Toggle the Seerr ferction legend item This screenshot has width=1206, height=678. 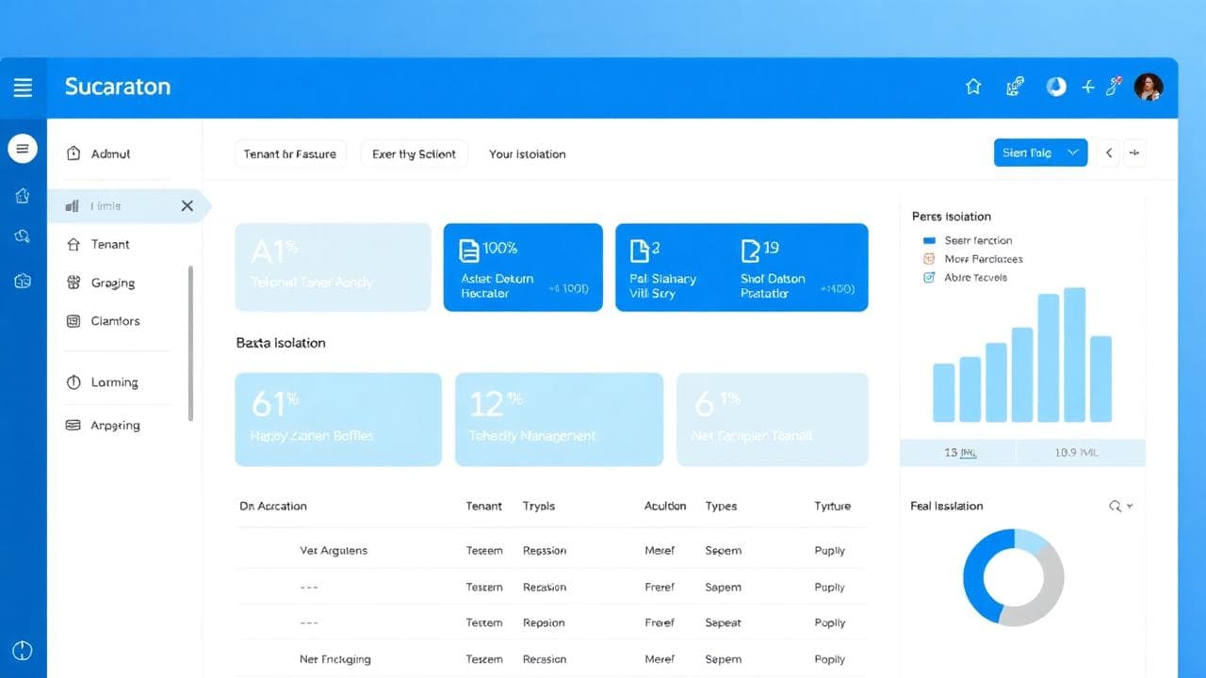point(929,240)
